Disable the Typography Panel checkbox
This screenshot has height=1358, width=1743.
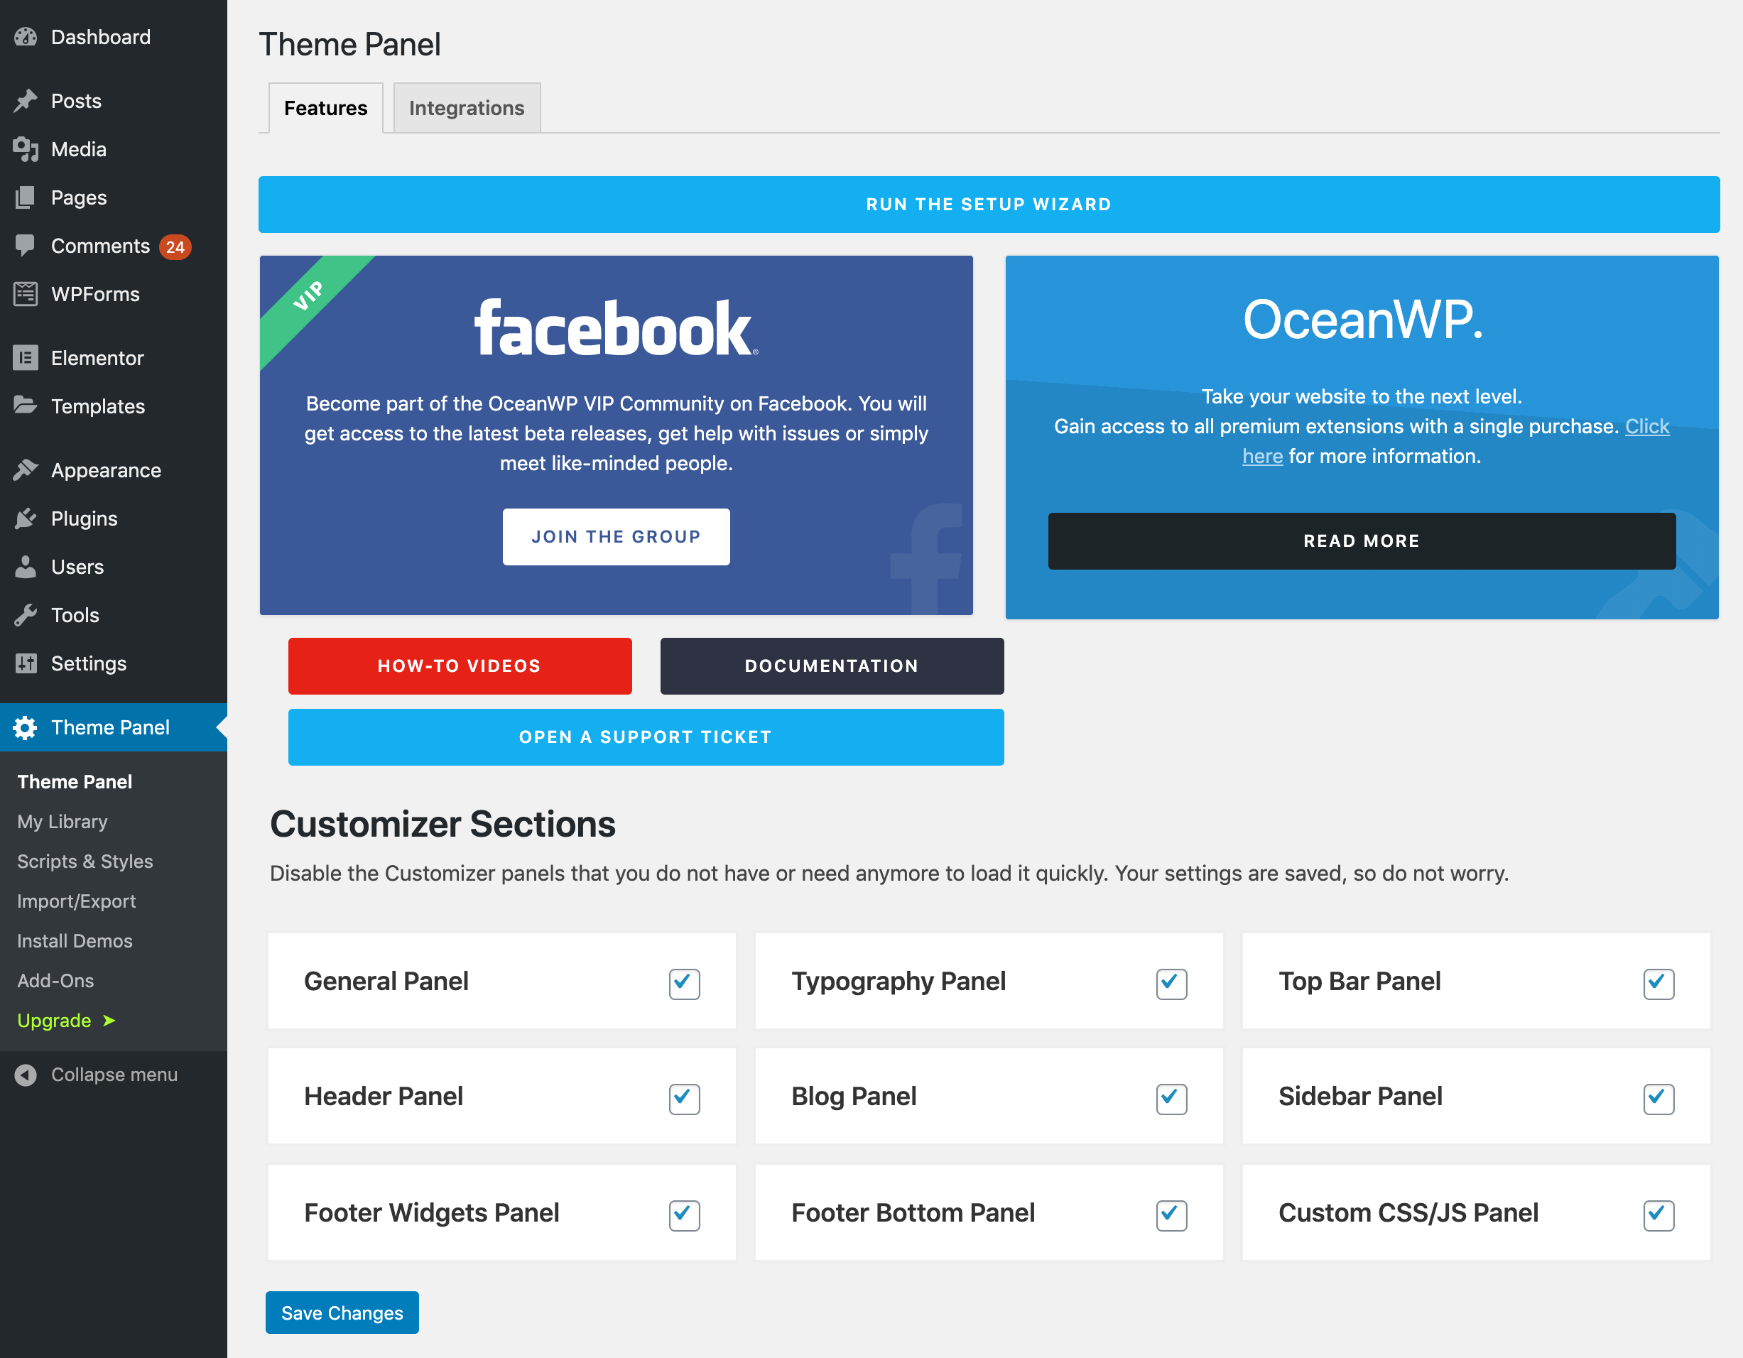pos(1171,982)
